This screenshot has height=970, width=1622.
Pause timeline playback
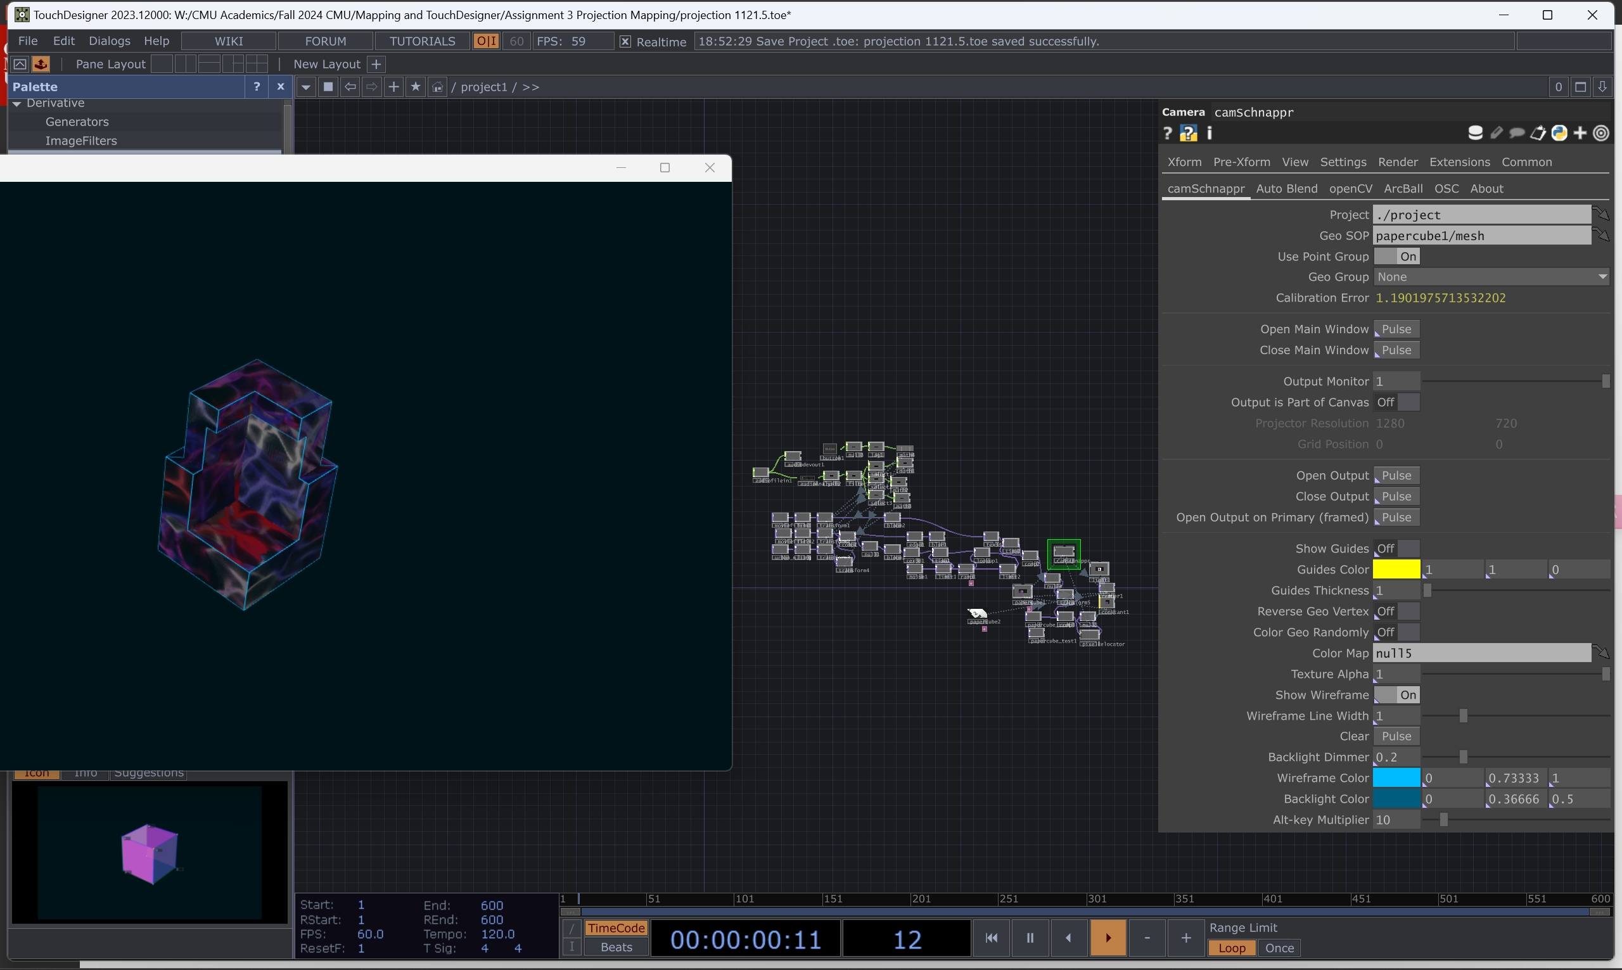pyautogui.click(x=1030, y=938)
